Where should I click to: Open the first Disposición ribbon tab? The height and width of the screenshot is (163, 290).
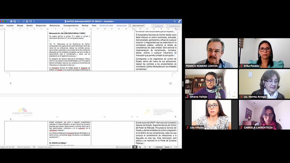click(x=41, y=26)
